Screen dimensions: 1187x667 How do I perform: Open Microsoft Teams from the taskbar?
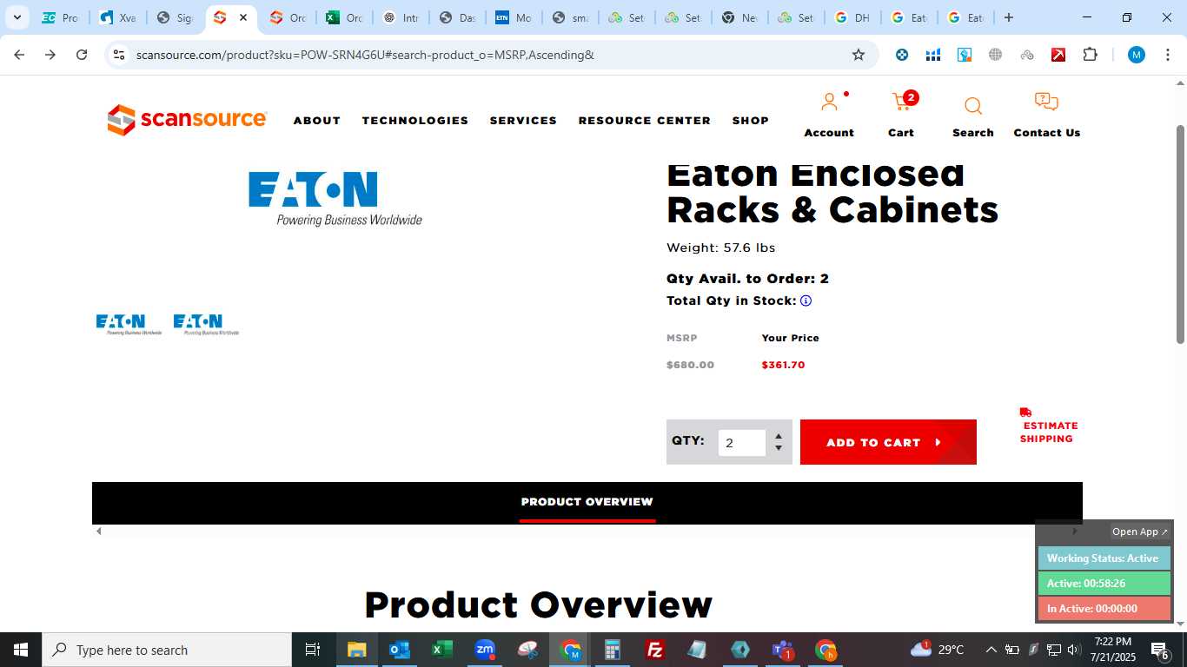coord(783,650)
